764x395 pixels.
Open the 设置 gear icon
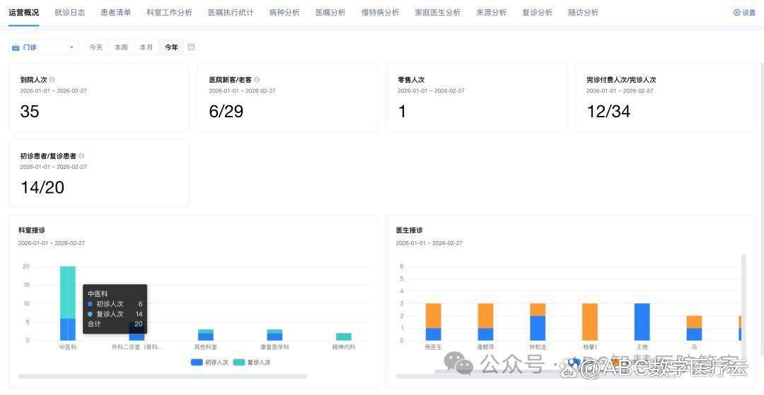pos(736,13)
